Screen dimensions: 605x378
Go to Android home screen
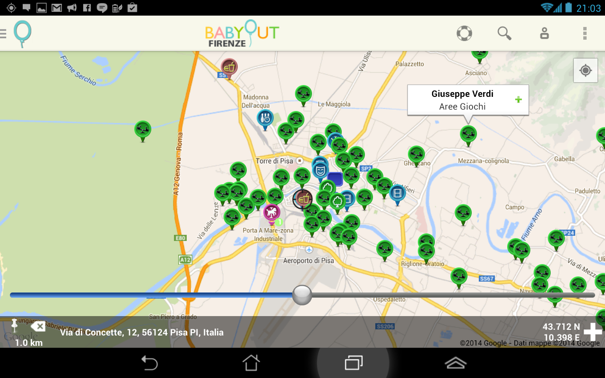[x=251, y=363]
